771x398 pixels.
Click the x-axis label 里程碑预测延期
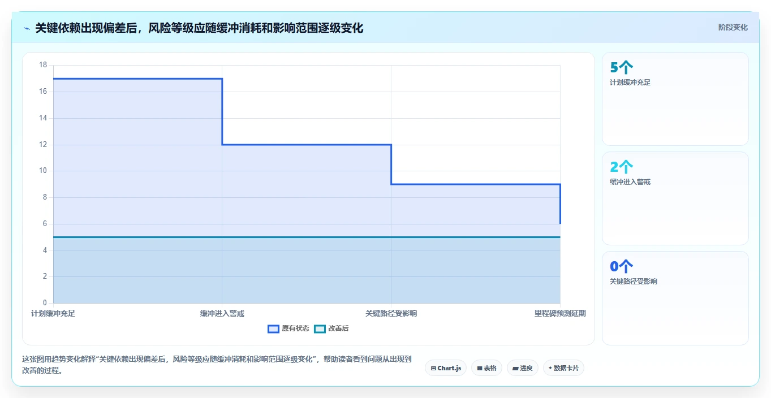click(x=560, y=313)
